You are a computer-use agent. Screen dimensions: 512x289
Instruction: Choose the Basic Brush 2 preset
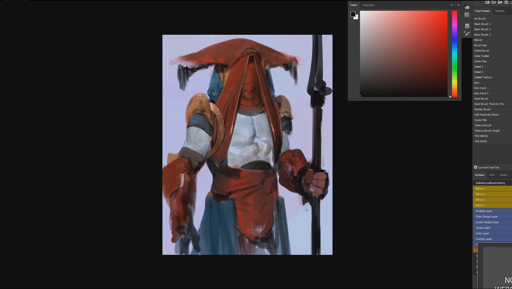tap(492, 29)
